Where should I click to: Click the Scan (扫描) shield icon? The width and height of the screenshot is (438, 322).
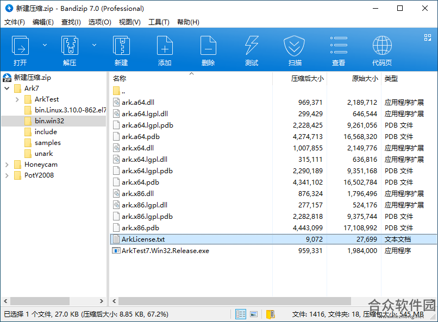tap(295, 45)
